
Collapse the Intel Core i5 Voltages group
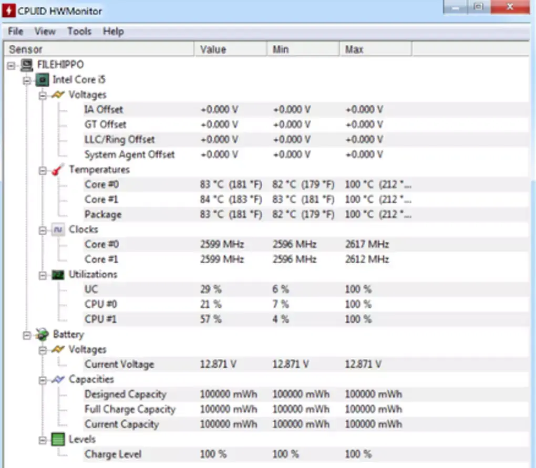pyautogui.click(x=43, y=96)
